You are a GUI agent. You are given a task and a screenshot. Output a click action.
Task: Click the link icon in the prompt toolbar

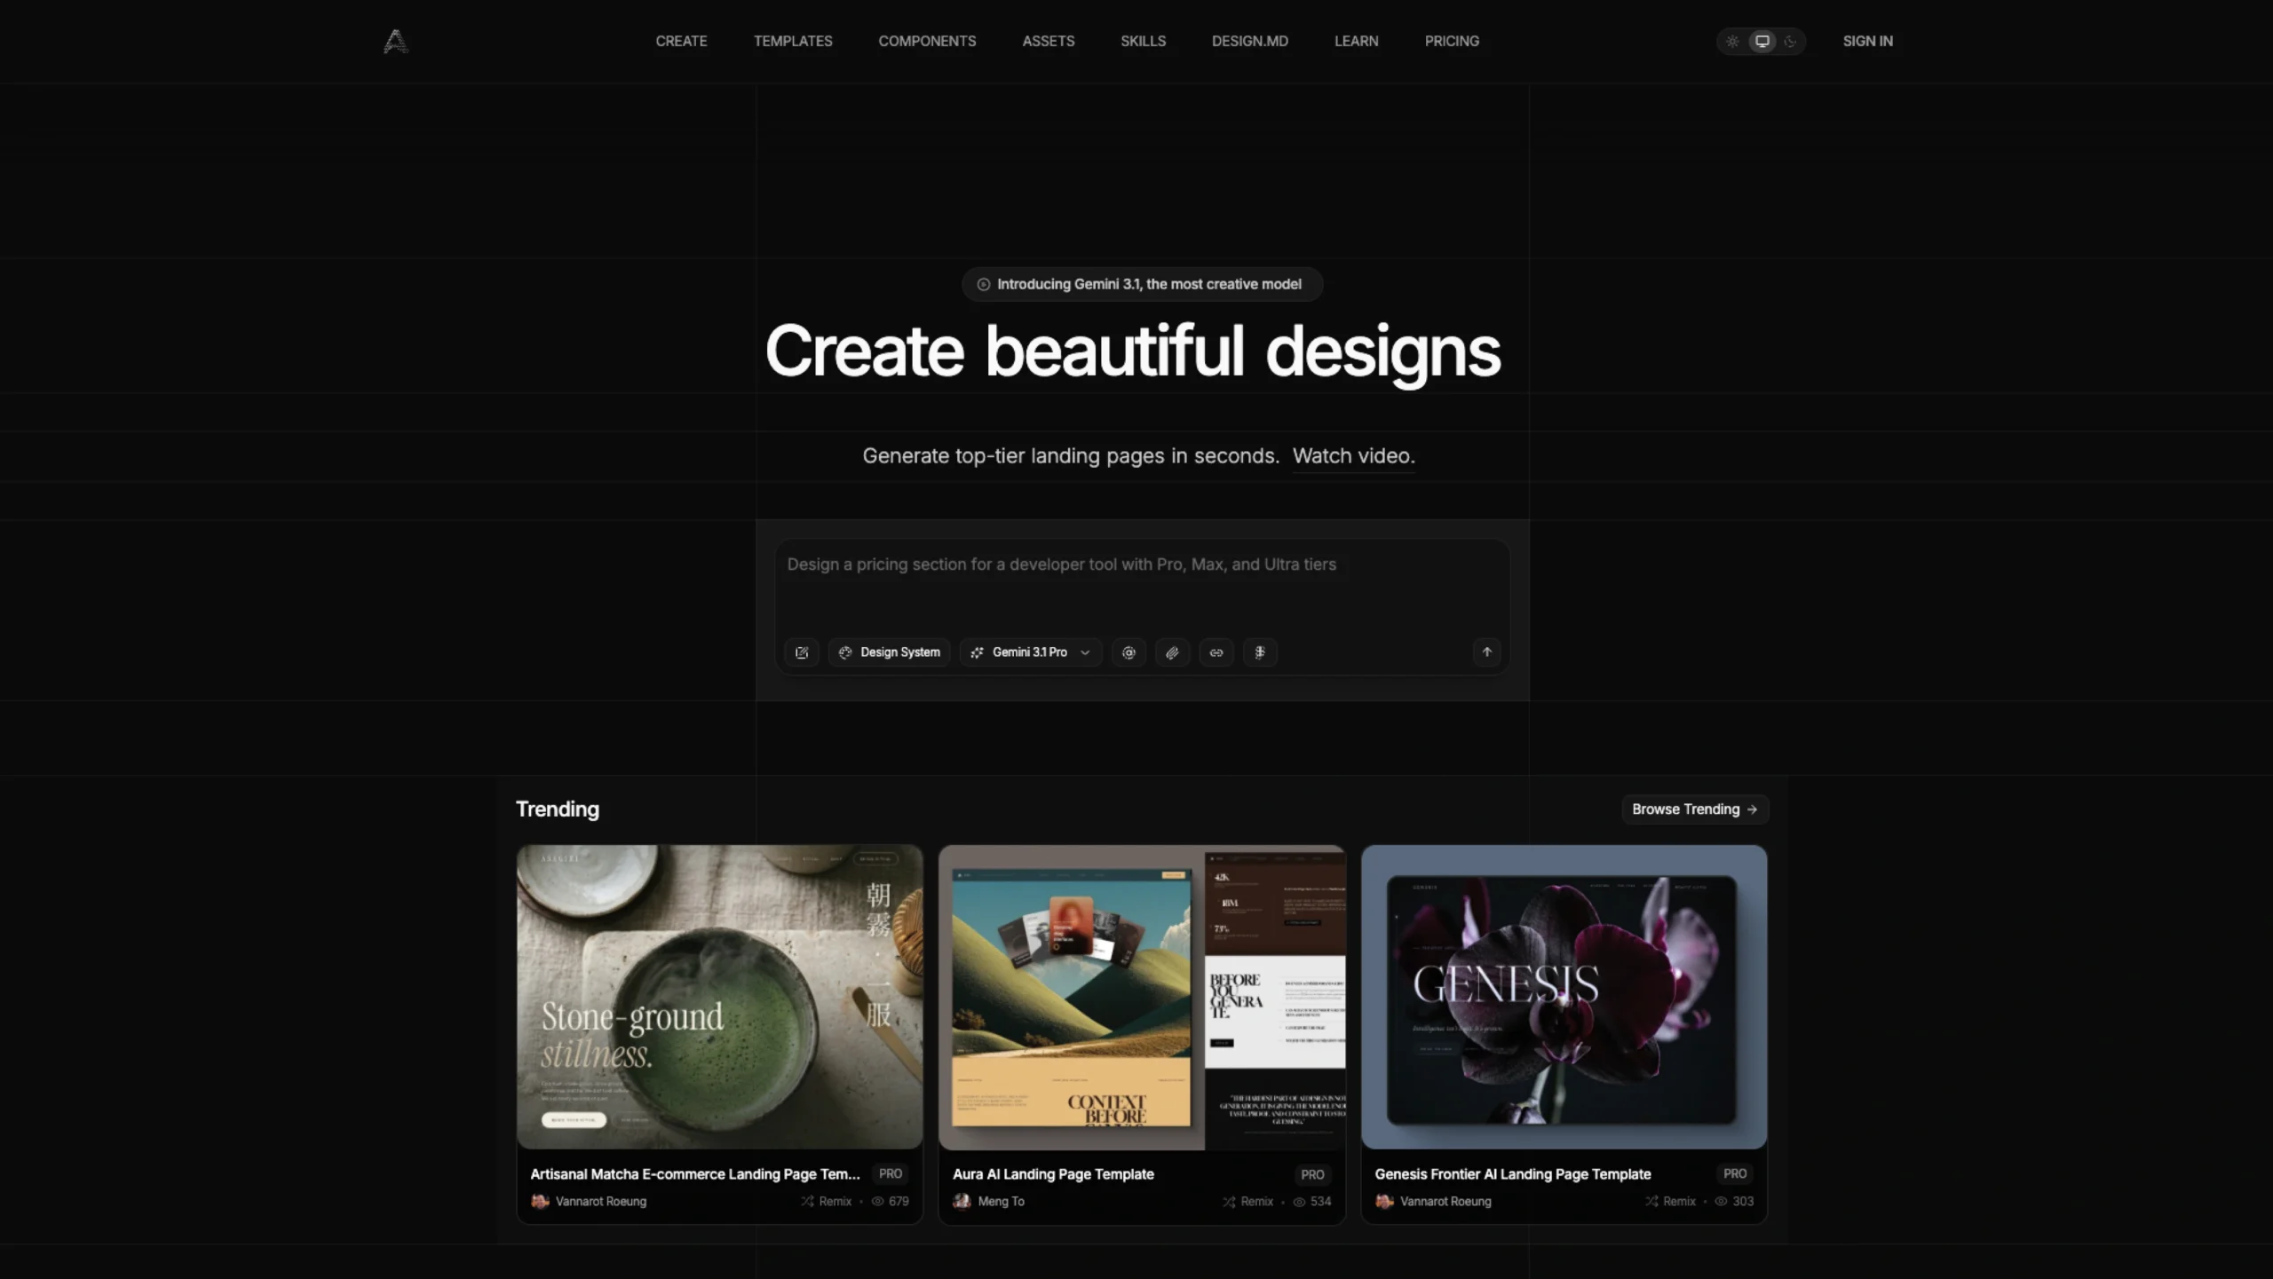[1216, 652]
